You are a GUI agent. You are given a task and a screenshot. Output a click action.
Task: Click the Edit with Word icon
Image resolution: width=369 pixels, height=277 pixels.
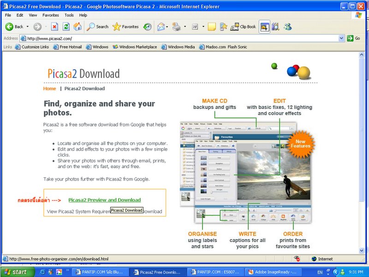(195, 27)
